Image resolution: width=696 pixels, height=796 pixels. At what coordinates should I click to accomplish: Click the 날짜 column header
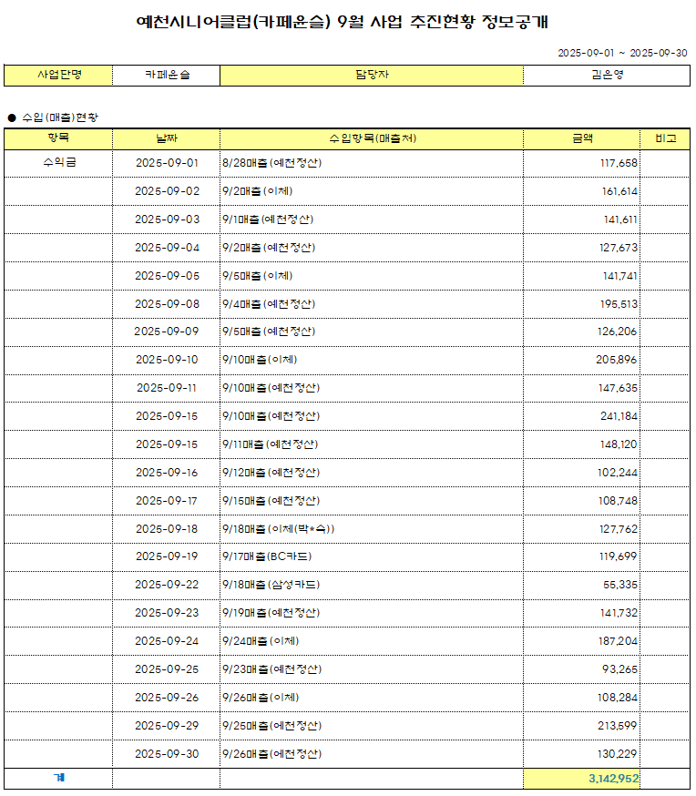pyautogui.click(x=166, y=138)
